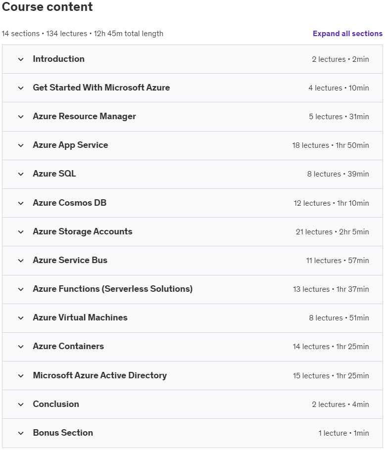Open the Introduction section title
Image resolution: width=385 pixels, height=450 pixels.
[58, 59]
